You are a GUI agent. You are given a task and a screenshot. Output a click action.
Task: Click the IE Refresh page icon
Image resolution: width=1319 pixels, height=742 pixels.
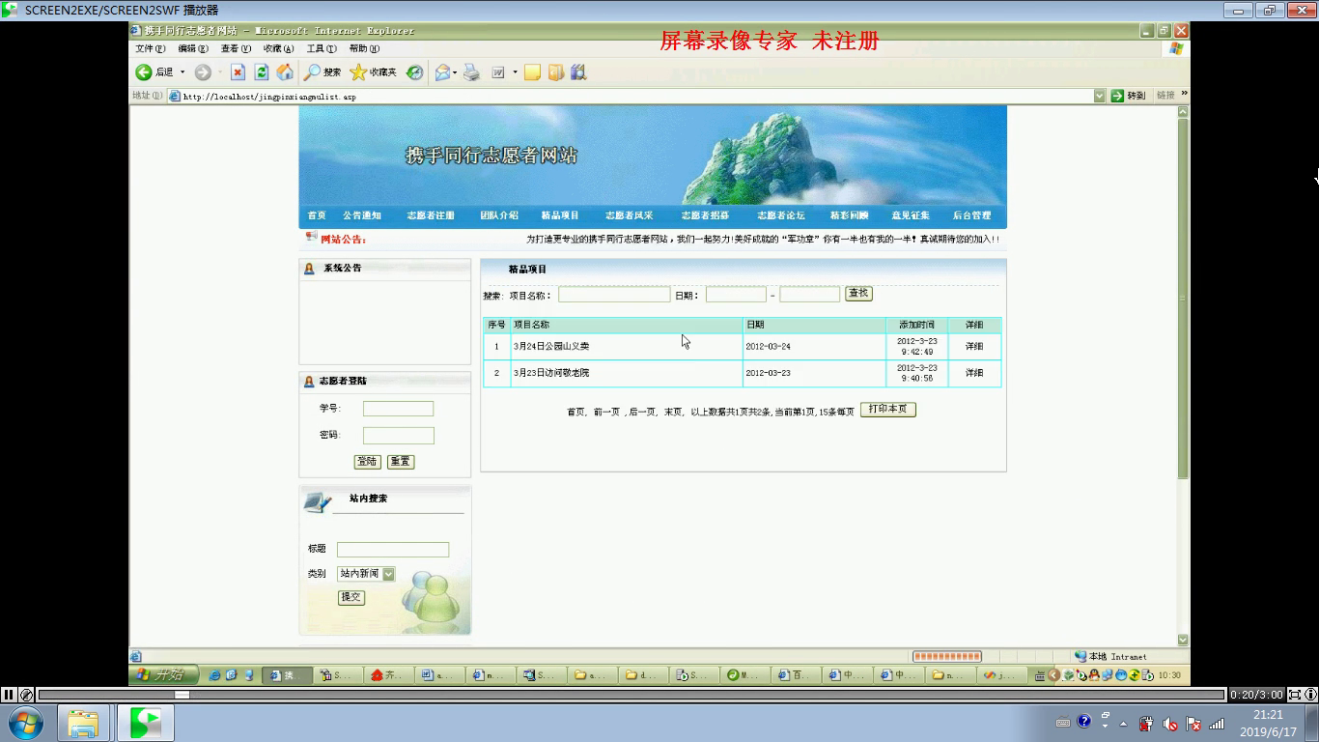(x=262, y=72)
